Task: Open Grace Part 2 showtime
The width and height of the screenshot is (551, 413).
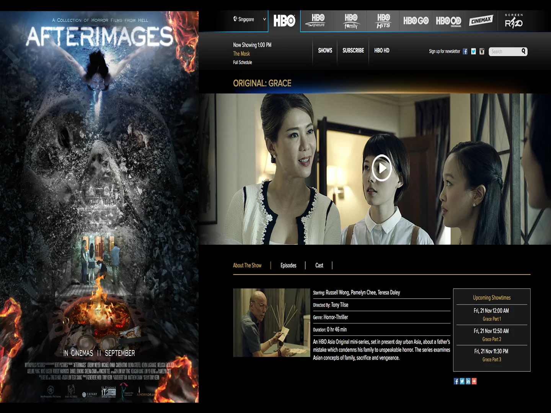Action: click(492, 339)
